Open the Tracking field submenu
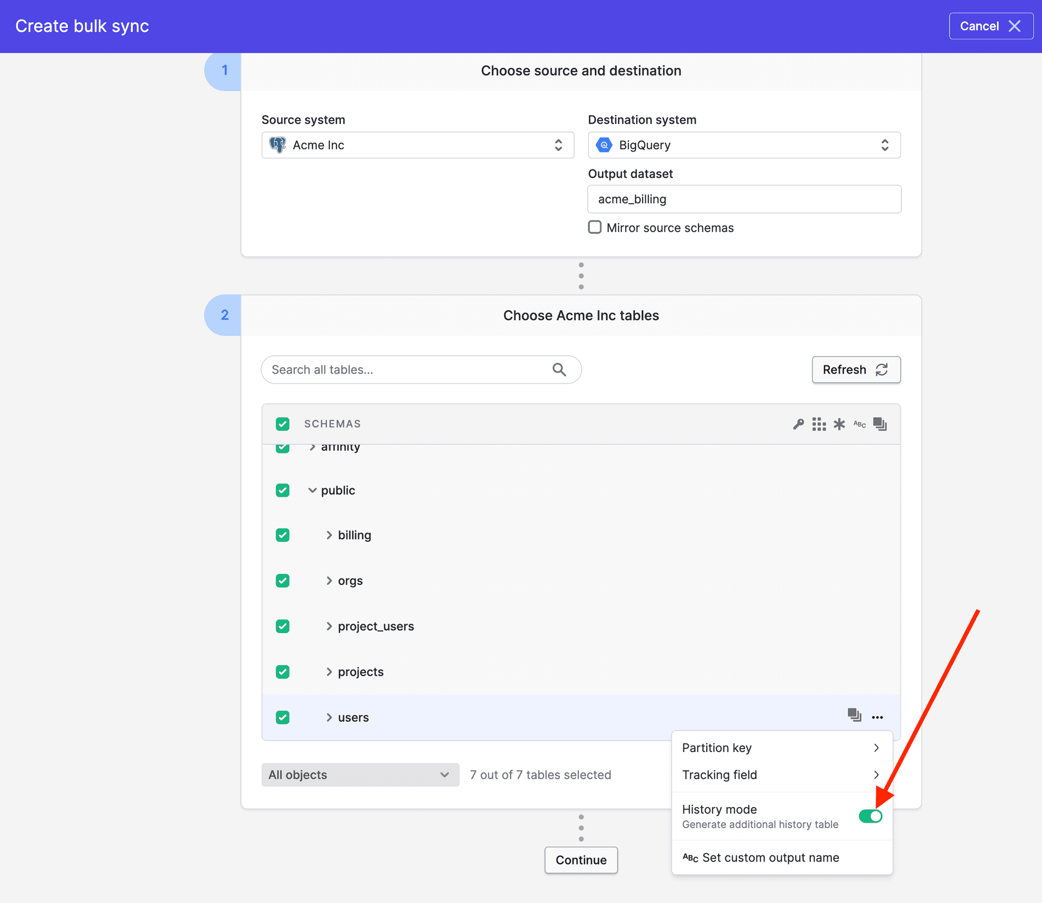 click(782, 775)
